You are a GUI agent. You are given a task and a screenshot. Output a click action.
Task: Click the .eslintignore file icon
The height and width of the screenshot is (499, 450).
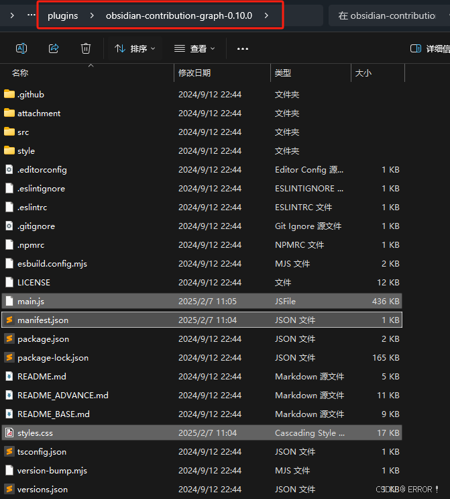coord(9,188)
